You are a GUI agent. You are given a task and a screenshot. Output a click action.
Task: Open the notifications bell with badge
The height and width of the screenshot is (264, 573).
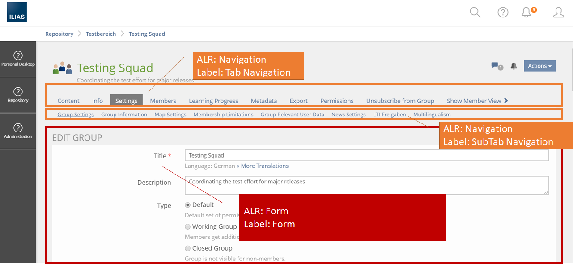pyautogui.click(x=527, y=13)
